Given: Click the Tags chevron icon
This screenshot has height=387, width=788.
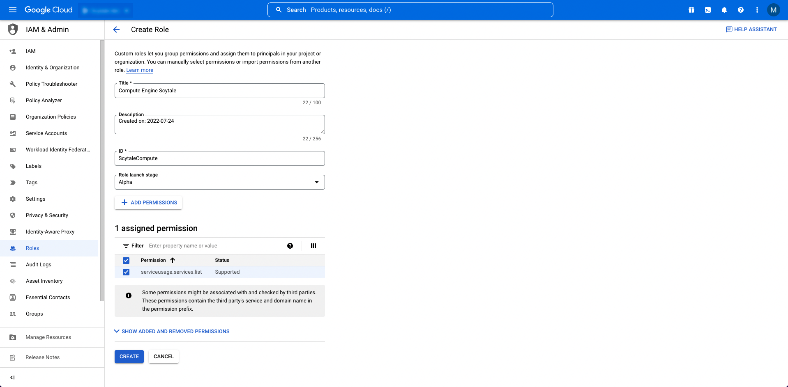Looking at the screenshot, I should click(13, 183).
